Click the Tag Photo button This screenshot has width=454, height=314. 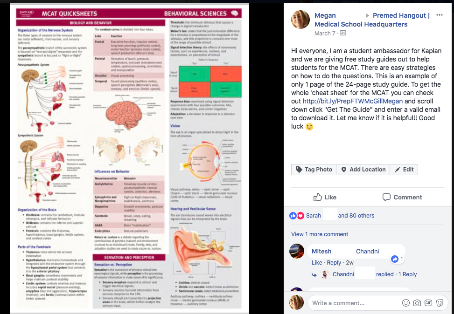tap(314, 170)
